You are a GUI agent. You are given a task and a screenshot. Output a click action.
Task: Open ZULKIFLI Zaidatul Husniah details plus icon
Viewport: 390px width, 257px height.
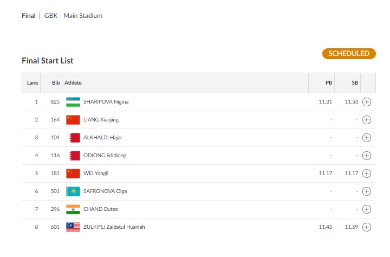[366, 227]
